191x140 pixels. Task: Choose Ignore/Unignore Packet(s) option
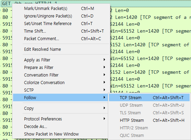coord(60,16)
